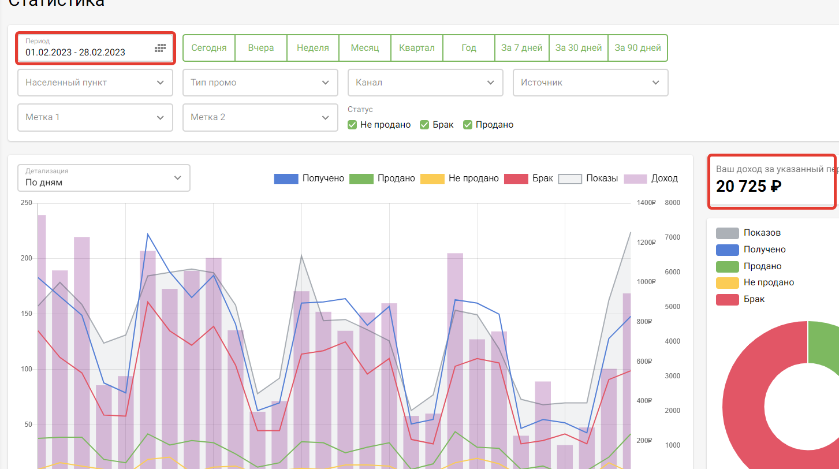Set period to За 90 дней
Viewport: 839px width, 469px height.
(638, 48)
